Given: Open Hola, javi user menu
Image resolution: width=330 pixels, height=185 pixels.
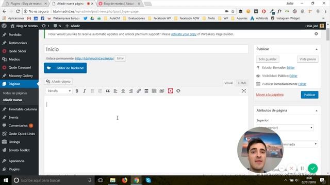Looking at the screenshot, I should (315, 26).
